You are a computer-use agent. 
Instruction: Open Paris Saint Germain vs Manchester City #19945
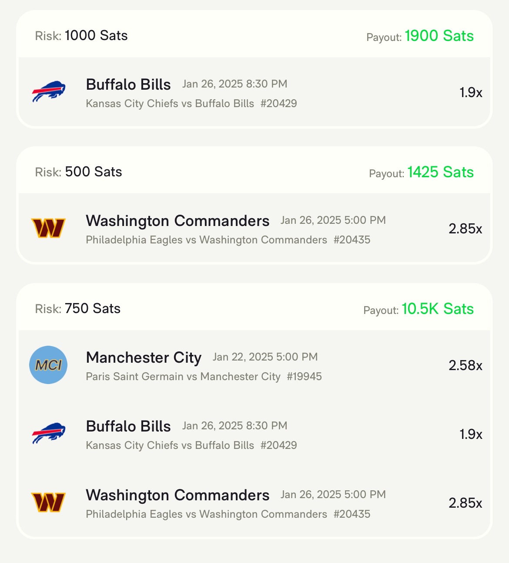[204, 377]
